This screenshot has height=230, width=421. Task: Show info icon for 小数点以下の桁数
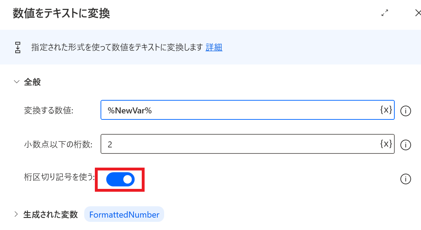[405, 145]
